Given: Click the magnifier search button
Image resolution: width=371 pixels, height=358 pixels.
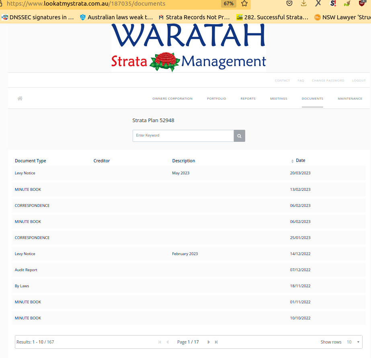Looking at the screenshot, I should (239, 136).
